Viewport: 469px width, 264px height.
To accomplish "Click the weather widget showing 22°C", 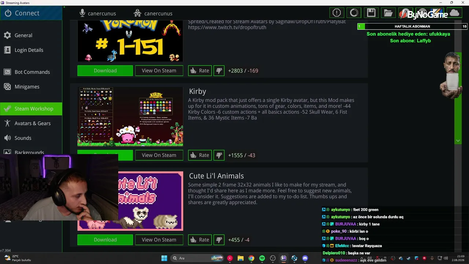I will coord(18,258).
